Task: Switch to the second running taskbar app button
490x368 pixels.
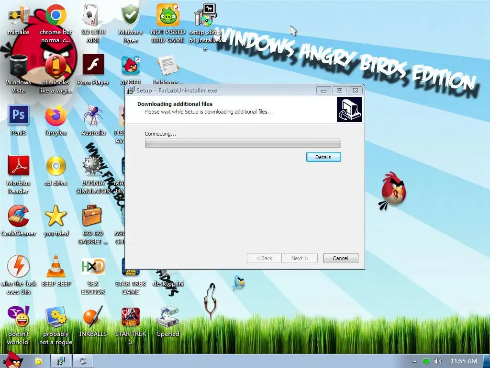Action: 83,361
